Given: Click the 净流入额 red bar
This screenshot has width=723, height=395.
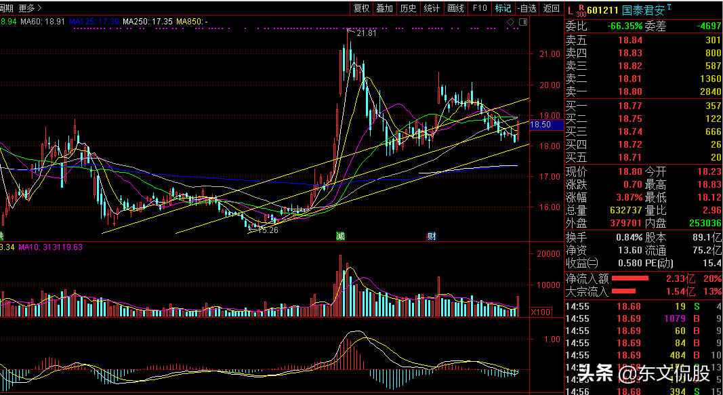Looking at the screenshot, I should [x=630, y=278].
